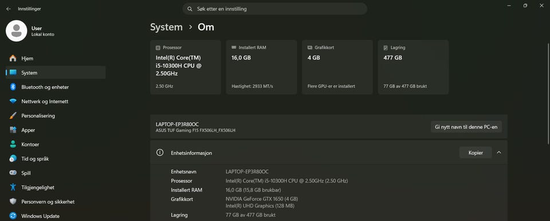Select Bluetooth og enheter menu item
Viewport: 550px width, 221px height.
pos(56,87)
